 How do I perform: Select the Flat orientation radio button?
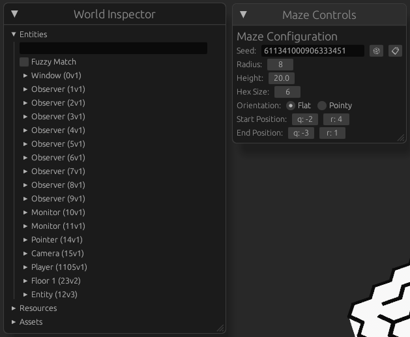pyautogui.click(x=291, y=106)
